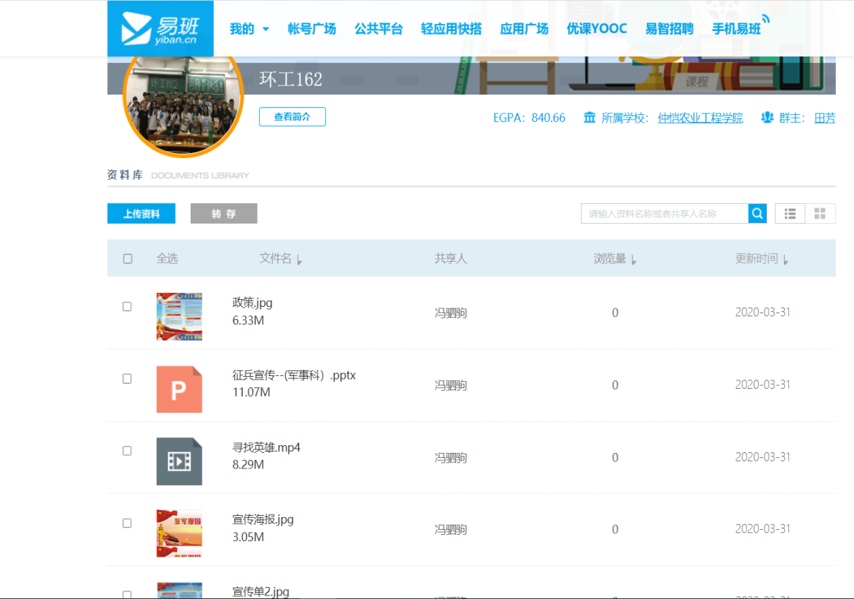Click the search magnifier icon button

pos(757,214)
